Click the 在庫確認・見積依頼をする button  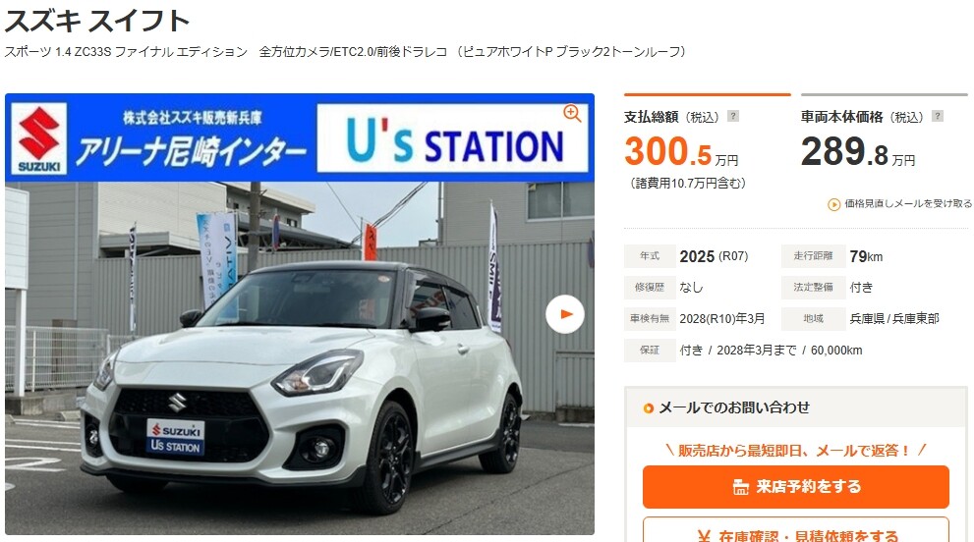[796, 530]
